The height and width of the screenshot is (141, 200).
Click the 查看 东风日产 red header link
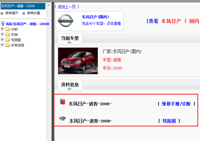click(173, 21)
